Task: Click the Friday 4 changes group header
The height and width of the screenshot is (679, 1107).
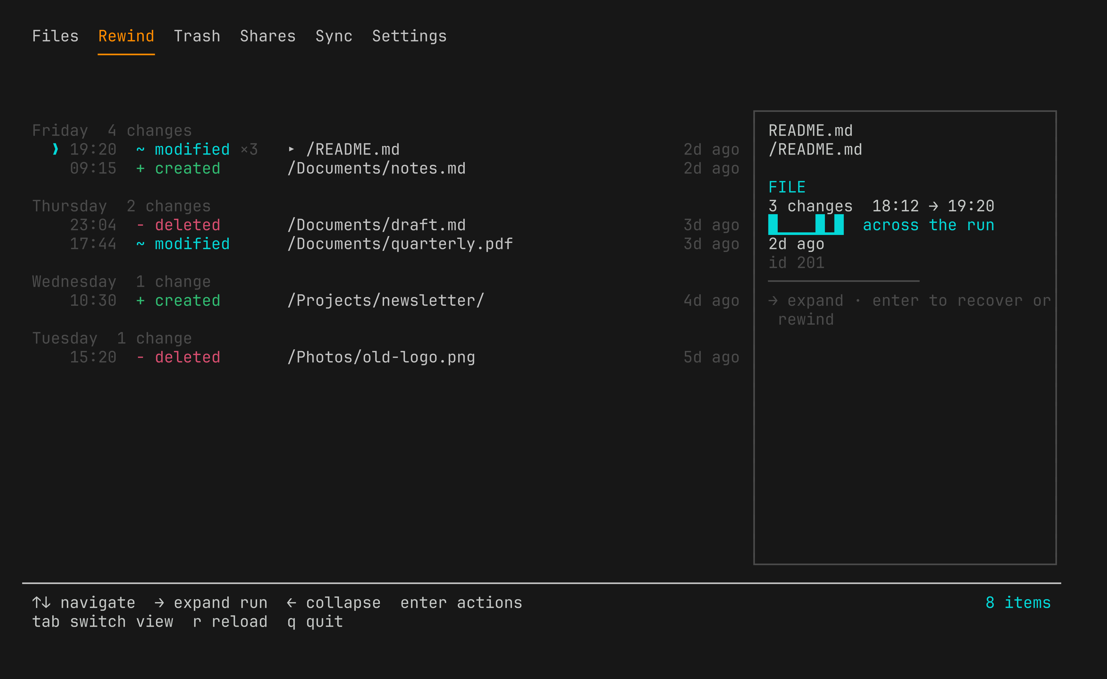Action: click(112, 130)
